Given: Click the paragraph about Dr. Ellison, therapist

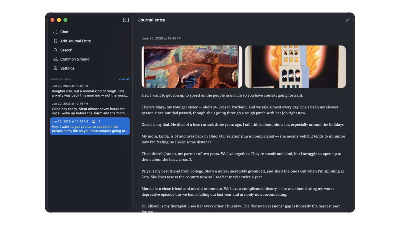Looking at the screenshot, I should click(x=240, y=208).
